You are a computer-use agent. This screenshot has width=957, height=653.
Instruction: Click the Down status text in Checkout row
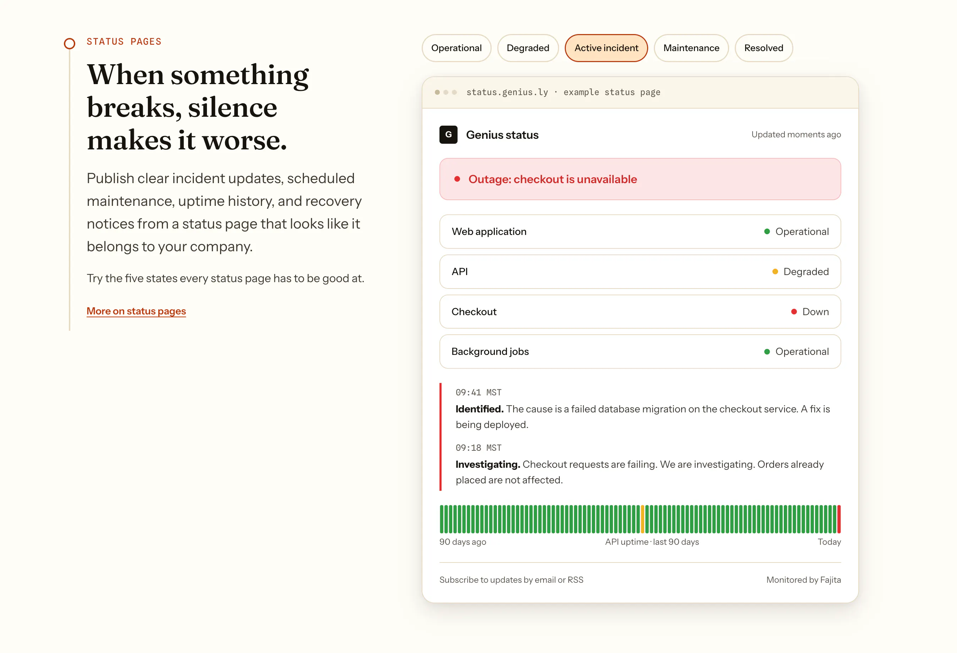pos(815,312)
